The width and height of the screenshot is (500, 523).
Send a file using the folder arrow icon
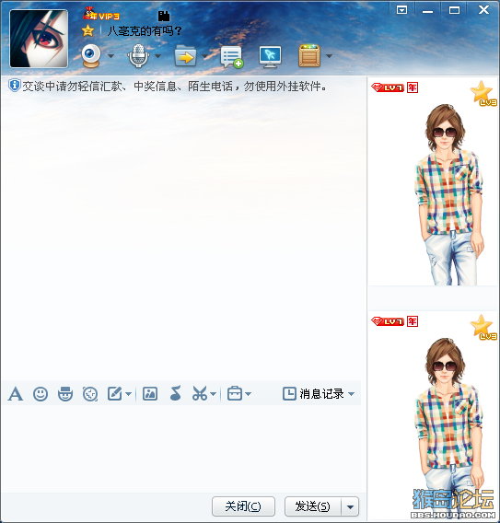[x=185, y=56]
